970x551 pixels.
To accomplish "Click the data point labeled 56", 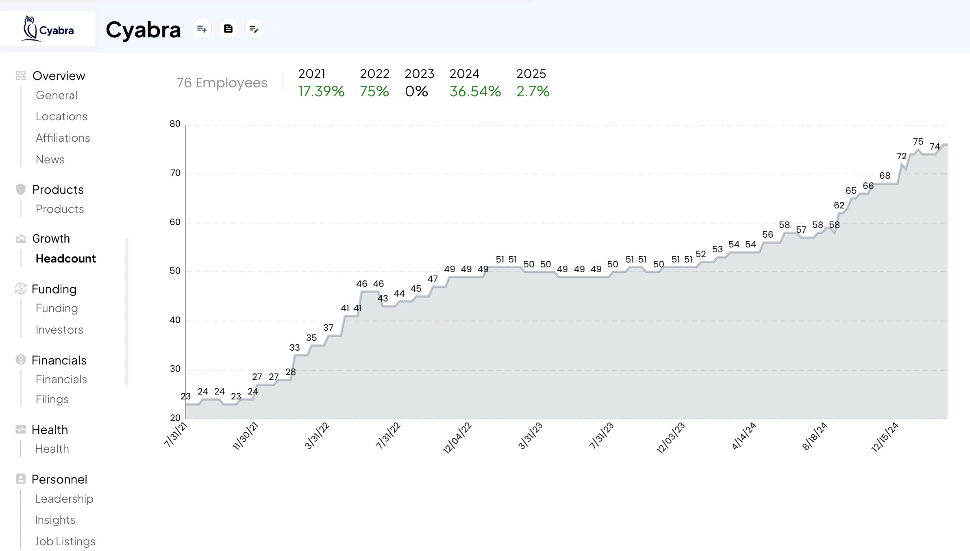I will tap(768, 235).
